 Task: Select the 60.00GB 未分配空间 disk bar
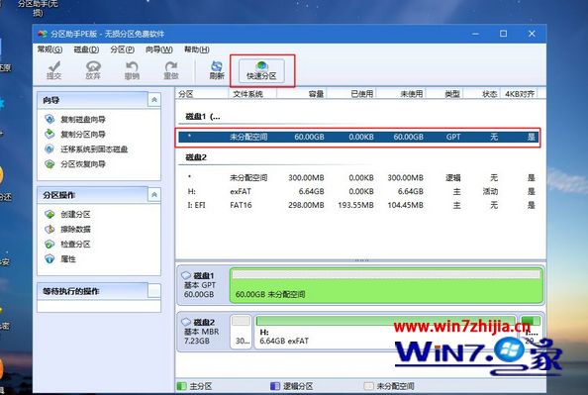(386, 285)
